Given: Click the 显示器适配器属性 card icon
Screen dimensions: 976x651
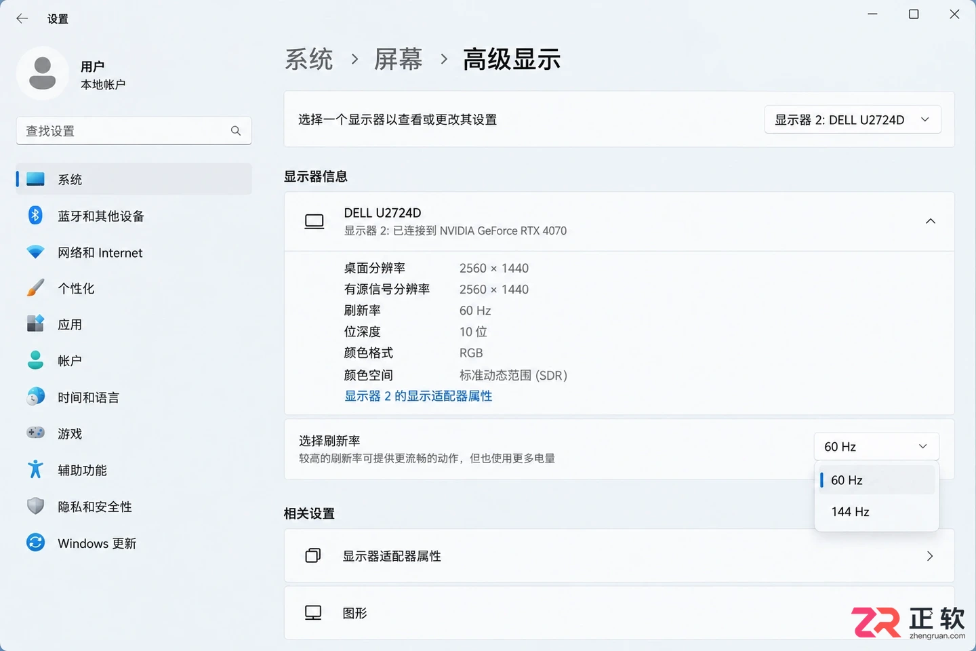Looking at the screenshot, I should [313, 555].
